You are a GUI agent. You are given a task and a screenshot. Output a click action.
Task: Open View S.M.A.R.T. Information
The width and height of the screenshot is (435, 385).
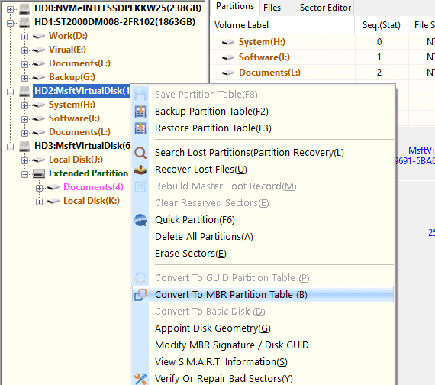pos(263,362)
